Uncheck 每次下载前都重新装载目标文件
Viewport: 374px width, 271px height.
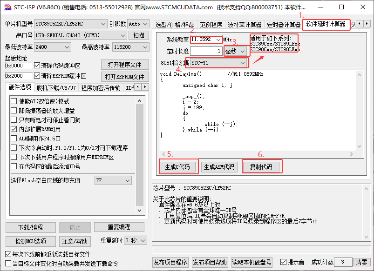[x=8, y=254]
